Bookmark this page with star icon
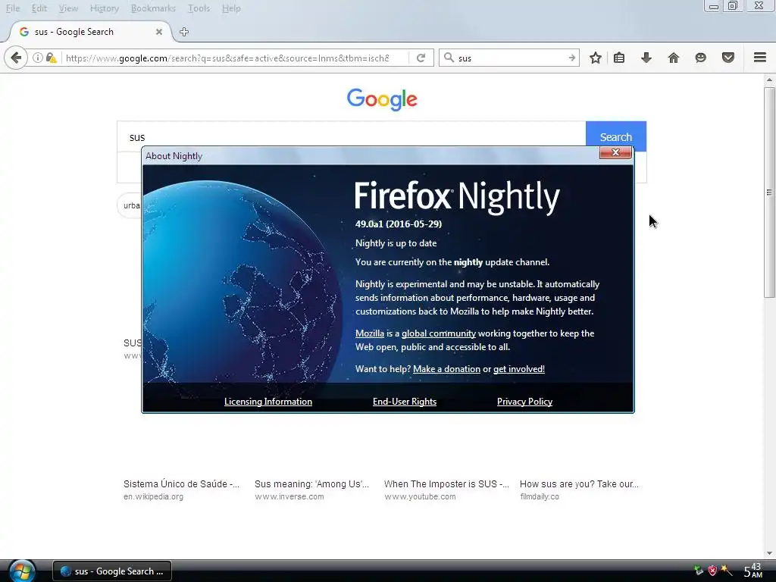The width and height of the screenshot is (776, 582). pyautogui.click(x=596, y=58)
